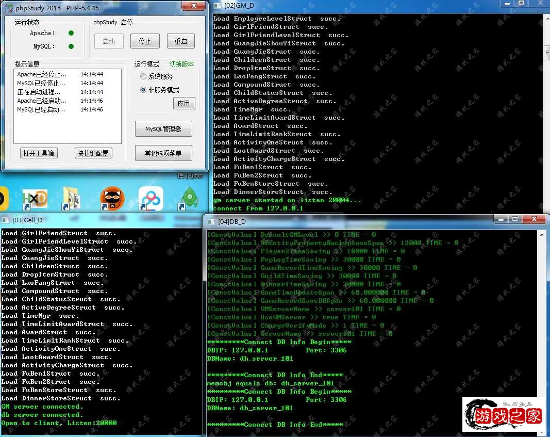
Task: Open the MySQL管理器 dropdown button
Action: (163, 129)
